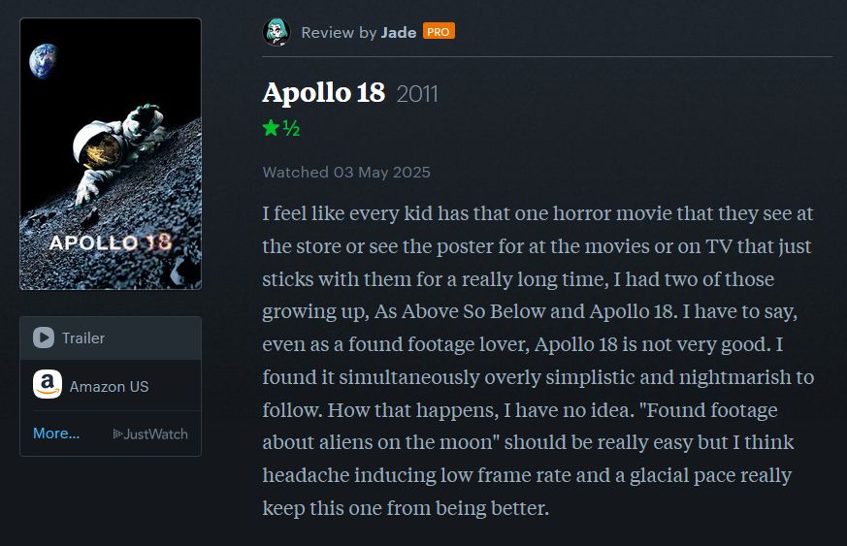Click the green full star rating
This screenshot has height=546, width=847.
(271, 128)
